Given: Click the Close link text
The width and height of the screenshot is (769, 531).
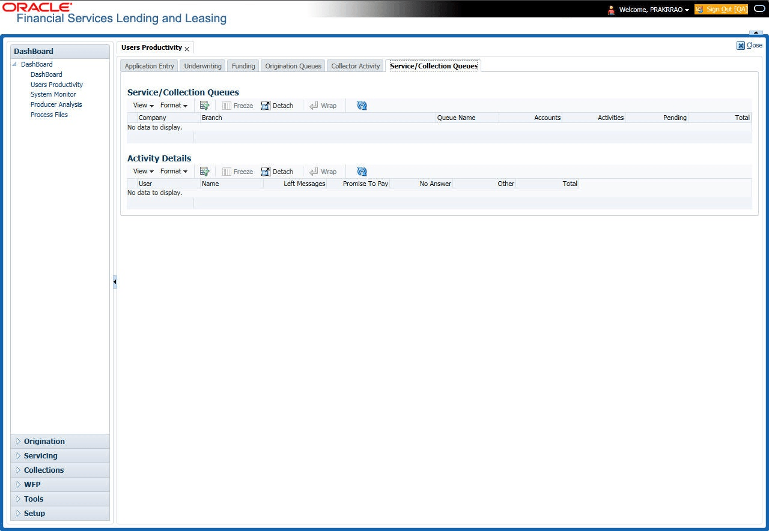Looking at the screenshot, I should click(755, 46).
